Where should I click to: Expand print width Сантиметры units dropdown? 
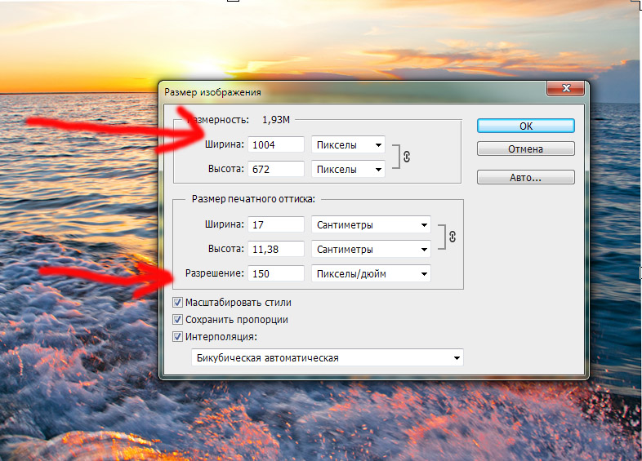[371, 224]
